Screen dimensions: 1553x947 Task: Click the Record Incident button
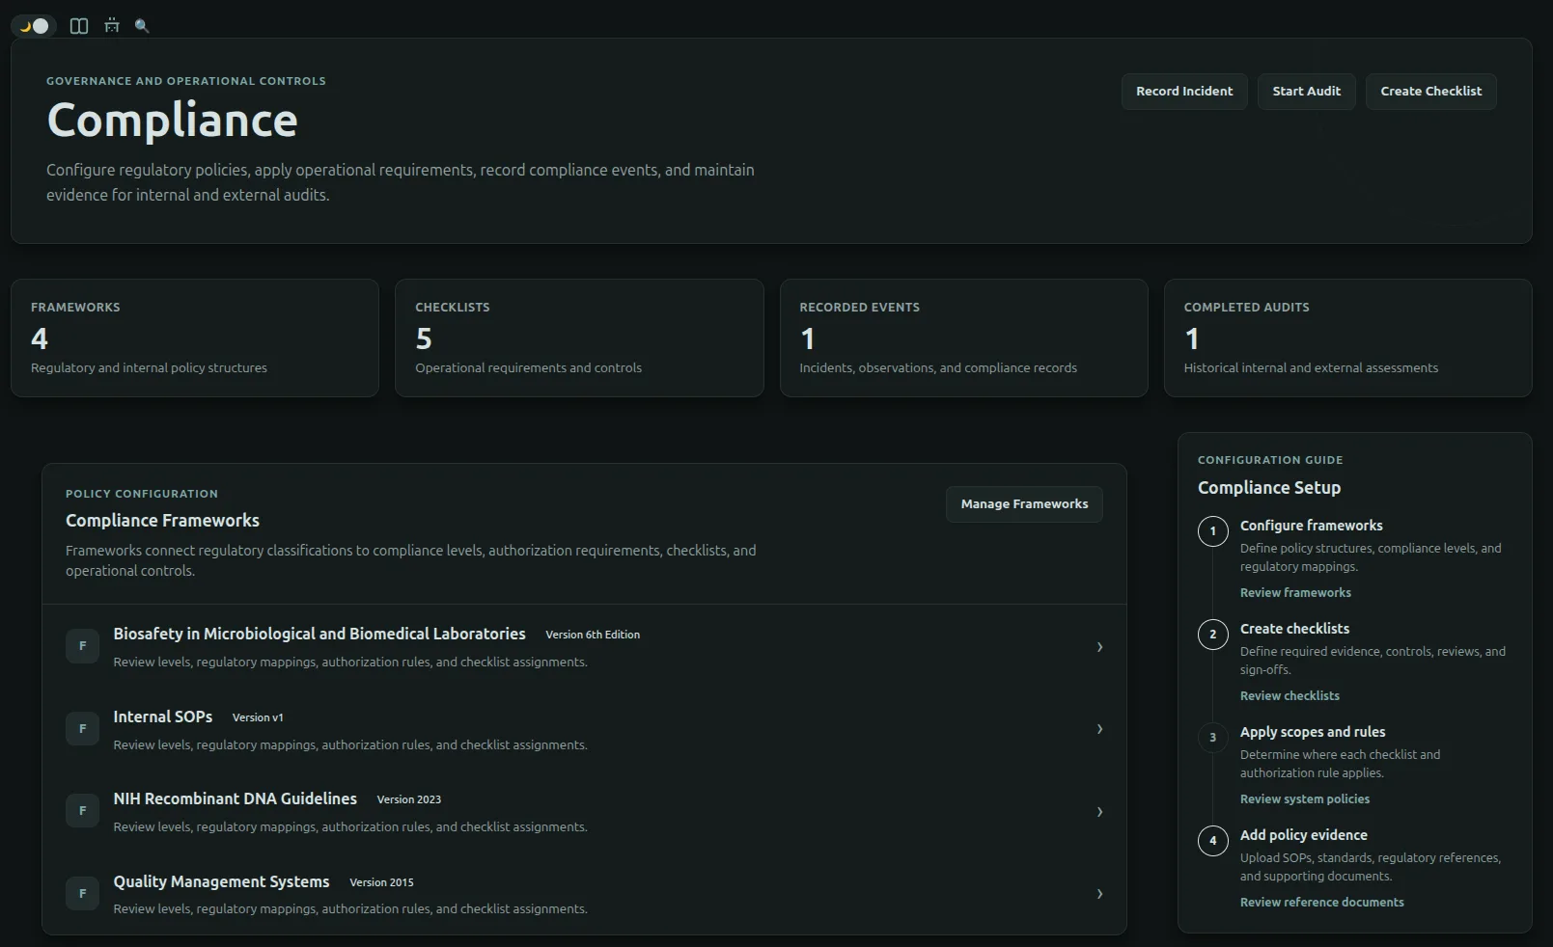(1184, 92)
